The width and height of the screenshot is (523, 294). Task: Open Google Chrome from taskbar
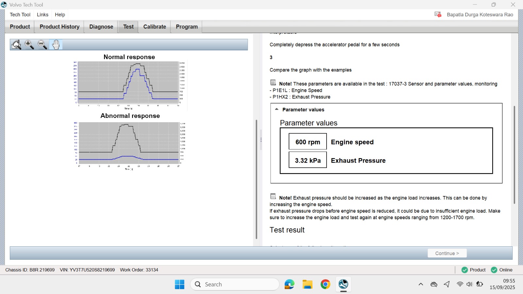click(325, 285)
